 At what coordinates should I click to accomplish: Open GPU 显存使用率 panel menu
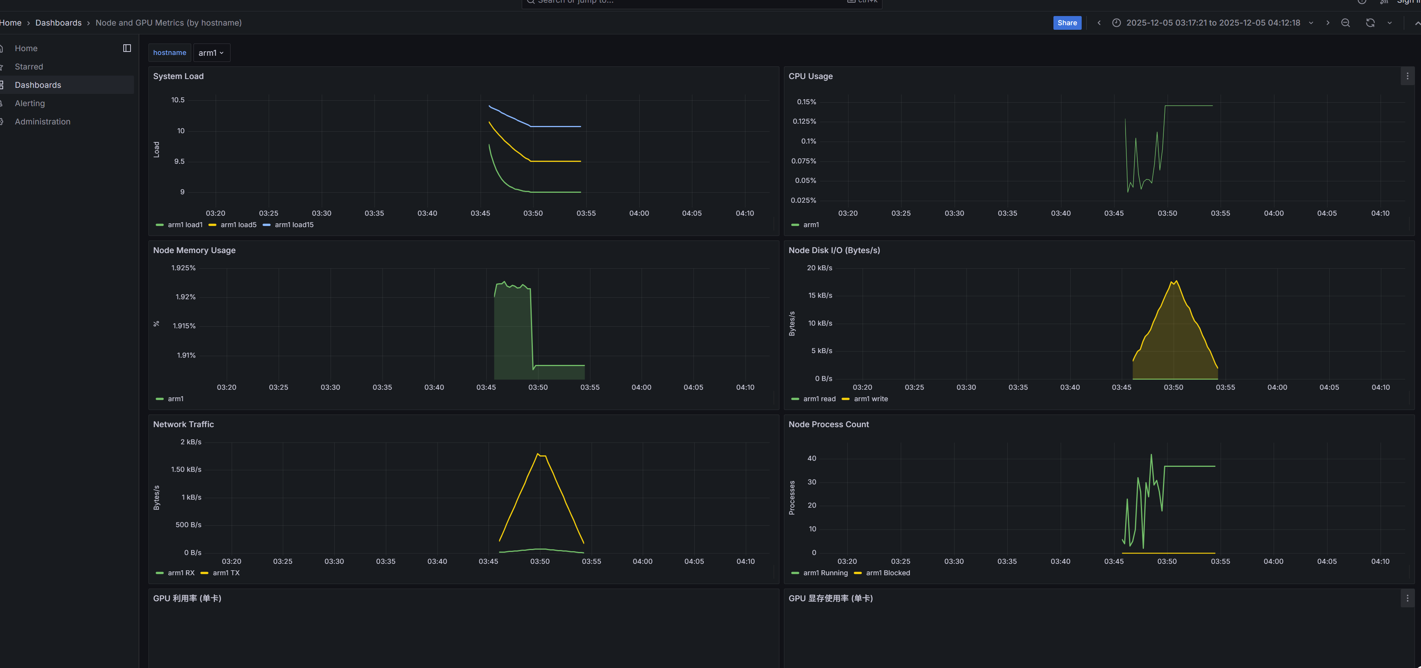(1407, 598)
